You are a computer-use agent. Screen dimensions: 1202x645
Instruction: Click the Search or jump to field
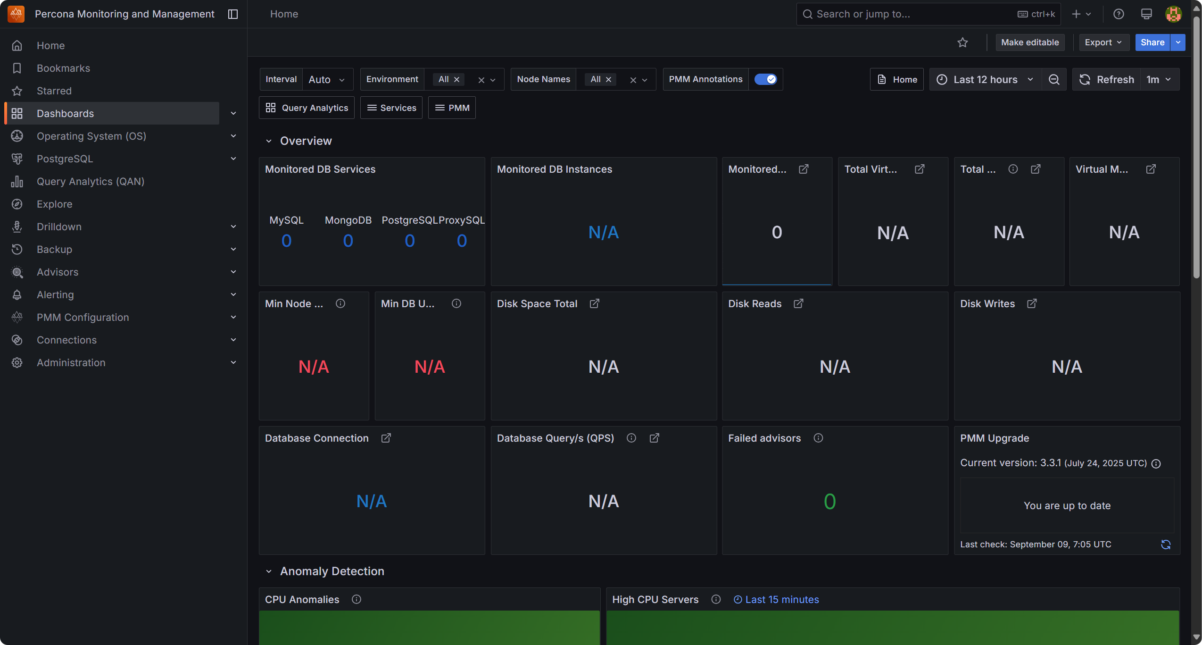click(928, 14)
